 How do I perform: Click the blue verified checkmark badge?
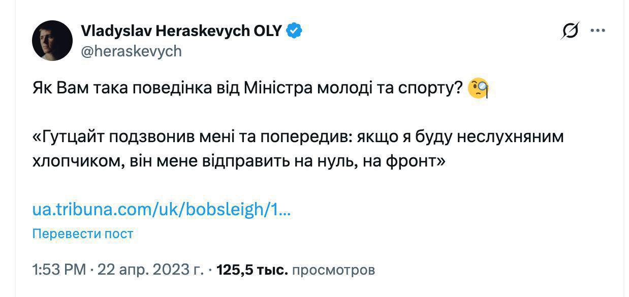click(x=295, y=31)
